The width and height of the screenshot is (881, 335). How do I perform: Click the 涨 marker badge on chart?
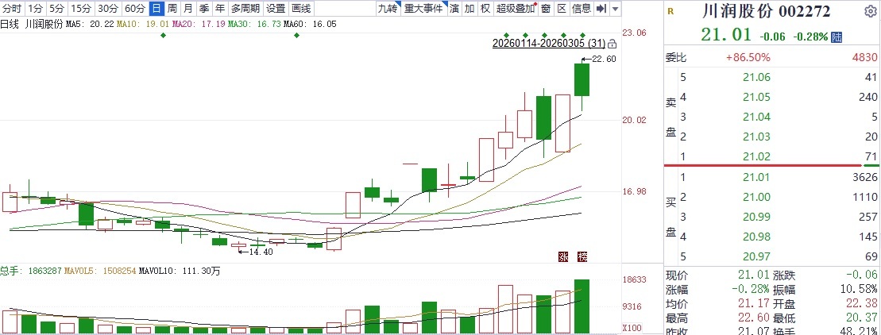pos(562,256)
